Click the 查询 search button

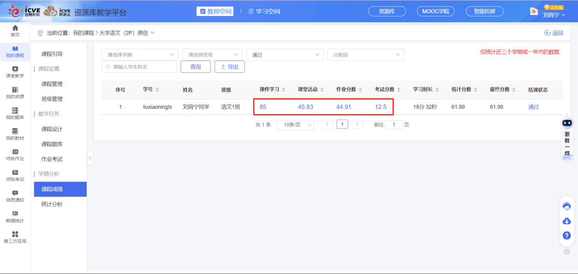[195, 66]
